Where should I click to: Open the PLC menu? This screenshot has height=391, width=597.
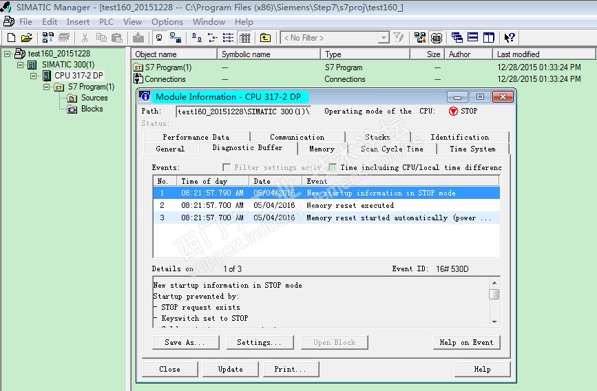click(106, 22)
